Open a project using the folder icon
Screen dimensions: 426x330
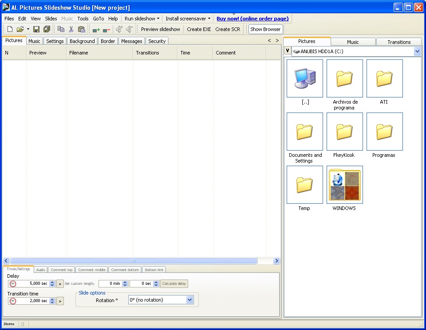[20, 29]
